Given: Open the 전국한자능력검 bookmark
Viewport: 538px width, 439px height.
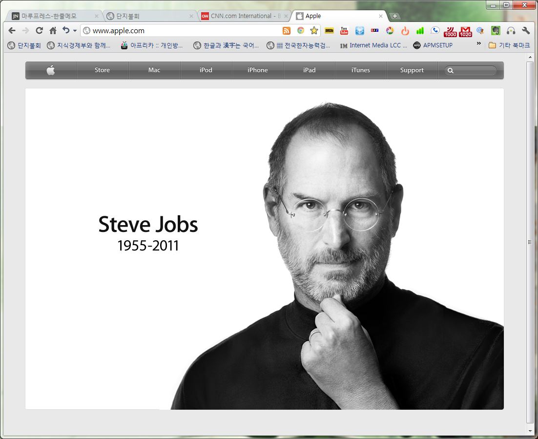Looking at the screenshot, I should click(298, 45).
